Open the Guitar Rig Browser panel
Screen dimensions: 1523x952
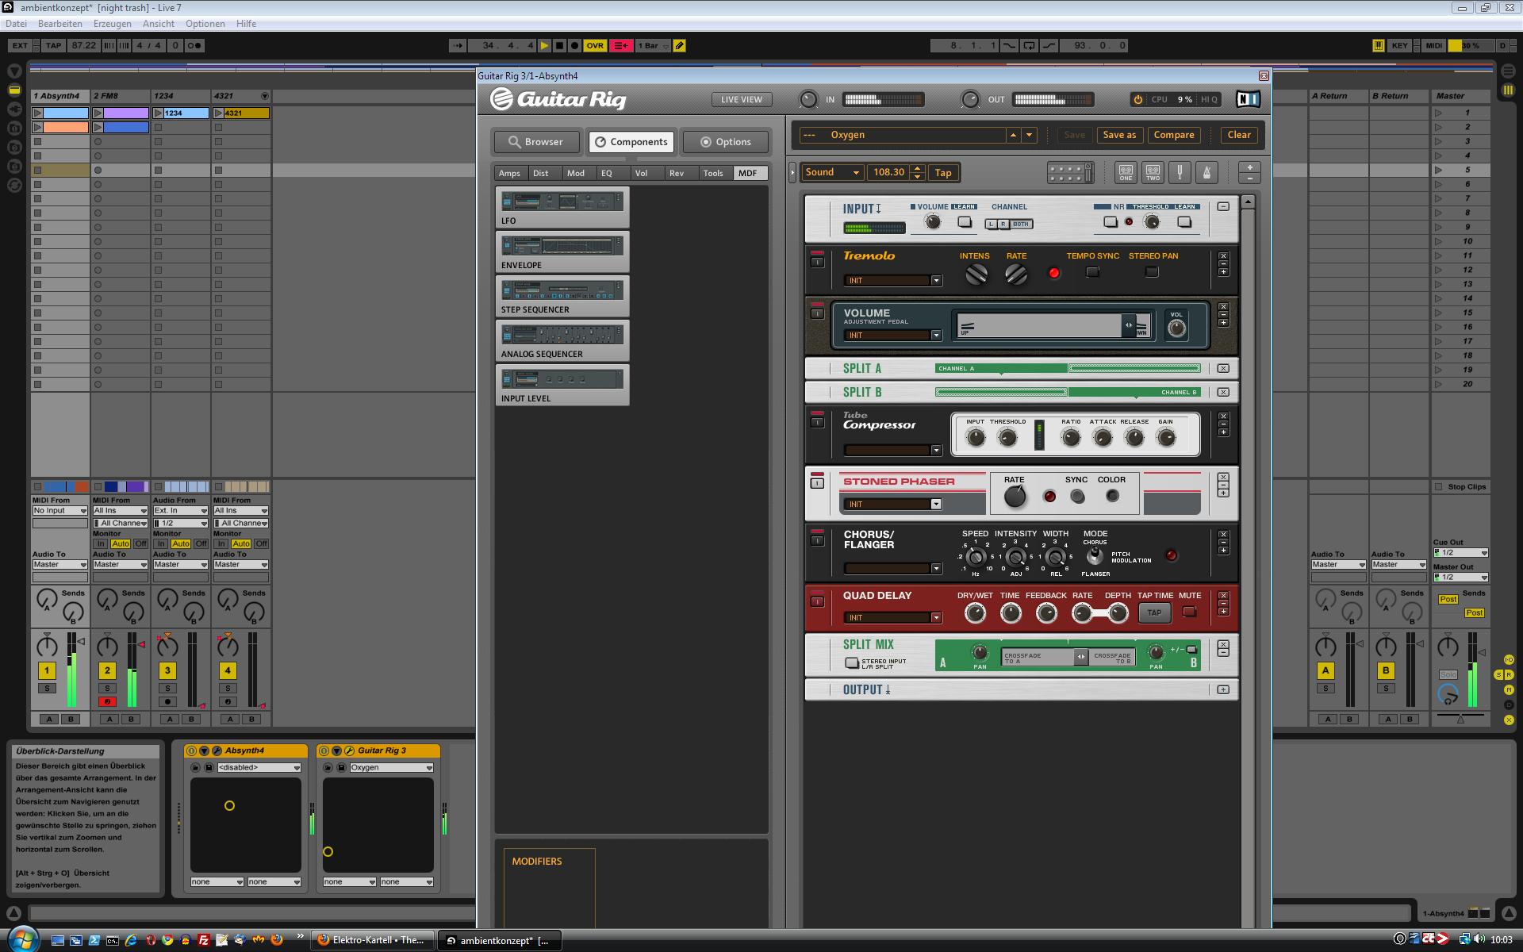[536, 142]
